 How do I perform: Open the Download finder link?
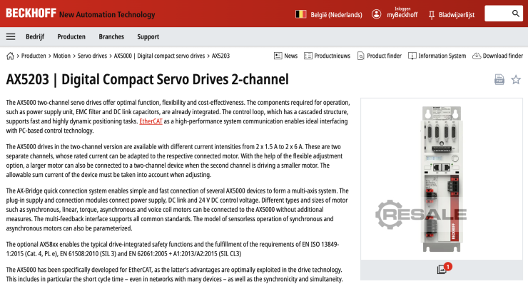pyautogui.click(x=503, y=56)
